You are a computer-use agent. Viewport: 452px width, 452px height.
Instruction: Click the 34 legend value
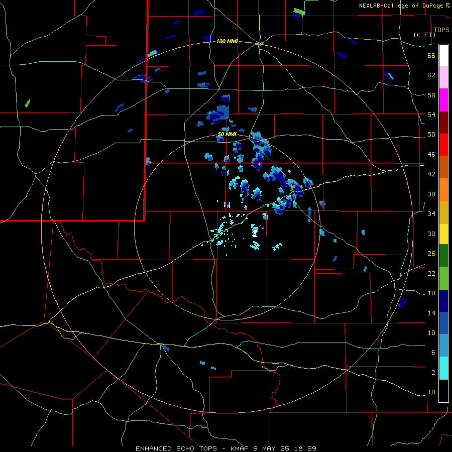point(431,214)
